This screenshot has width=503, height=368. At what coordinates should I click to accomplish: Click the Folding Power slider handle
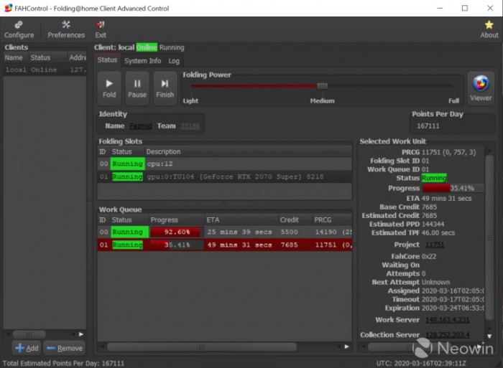(322, 85)
